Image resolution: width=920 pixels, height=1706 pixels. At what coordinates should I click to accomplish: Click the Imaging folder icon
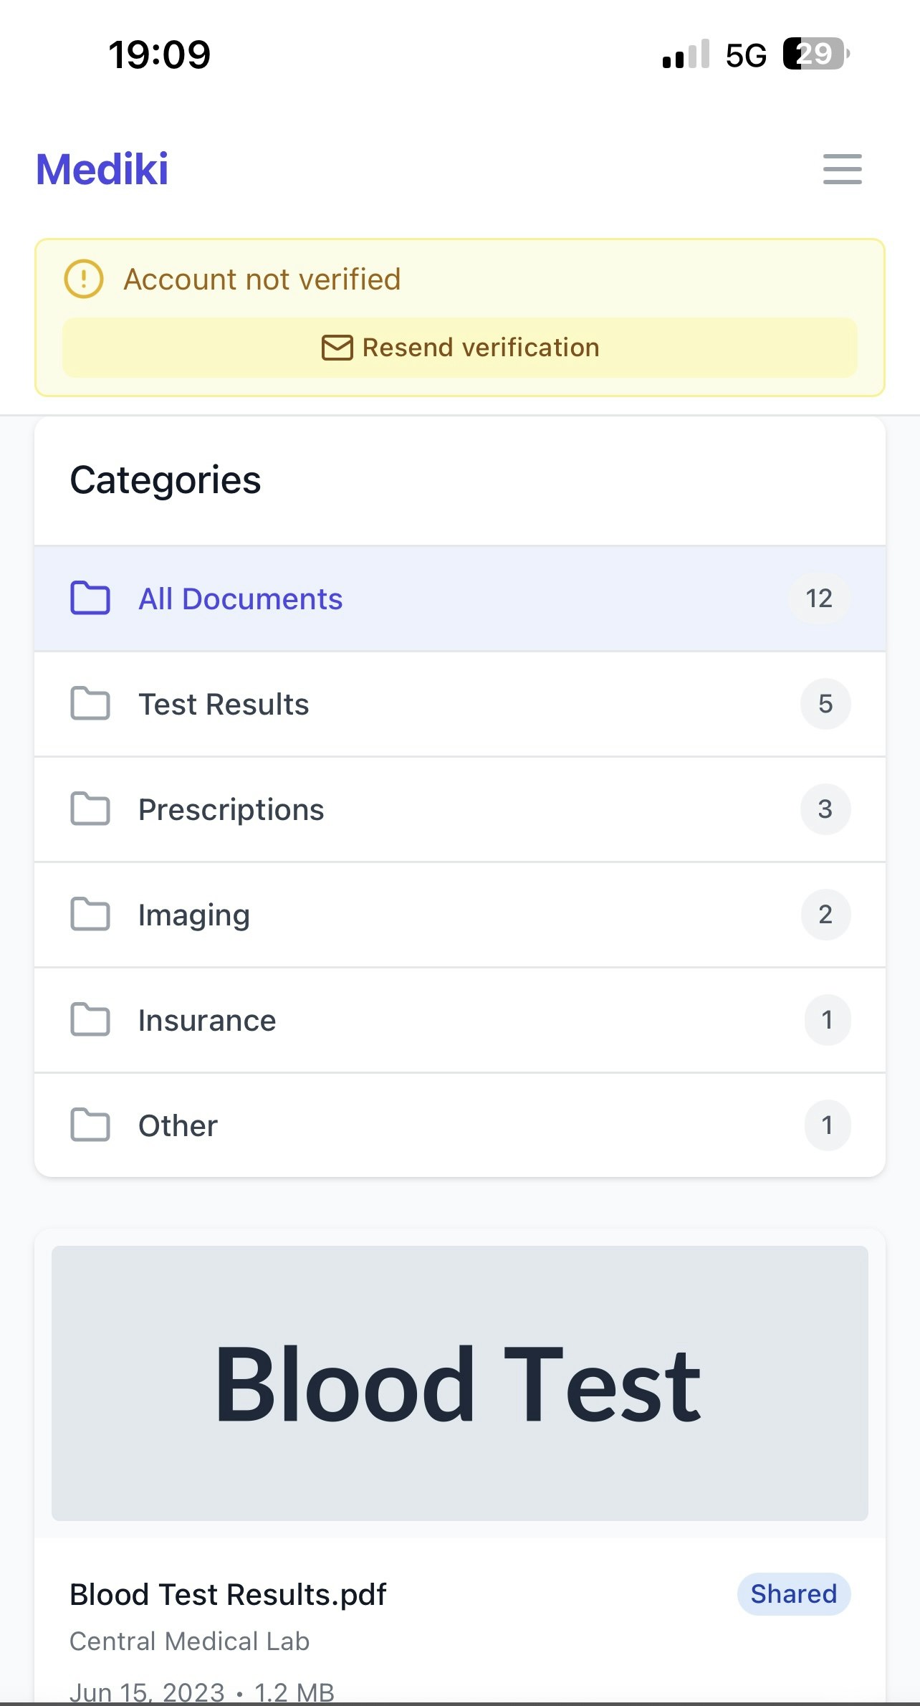(x=90, y=915)
